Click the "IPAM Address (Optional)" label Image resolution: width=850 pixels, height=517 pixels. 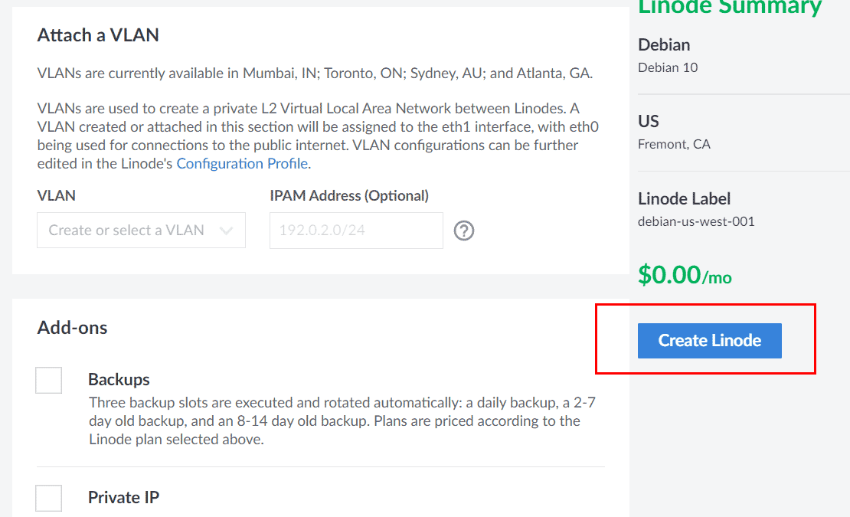pyautogui.click(x=349, y=195)
